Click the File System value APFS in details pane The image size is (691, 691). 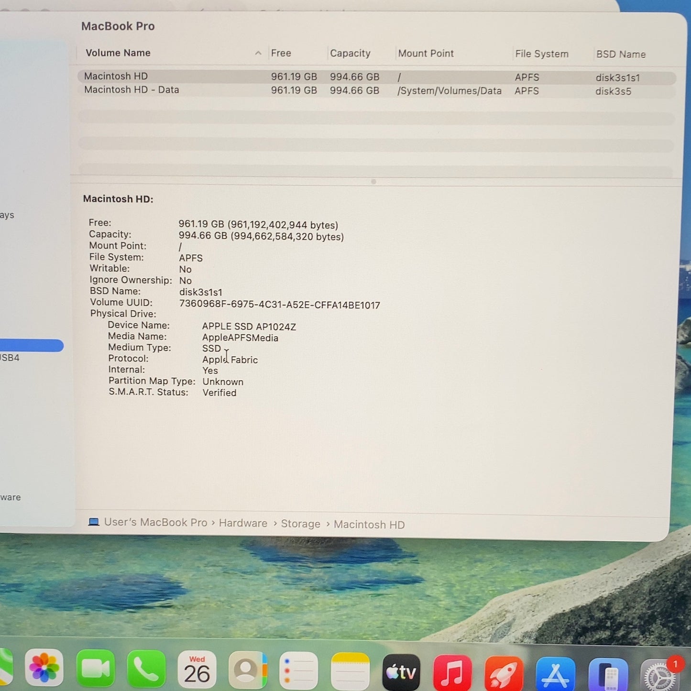pyautogui.click(x=191, y=258)
